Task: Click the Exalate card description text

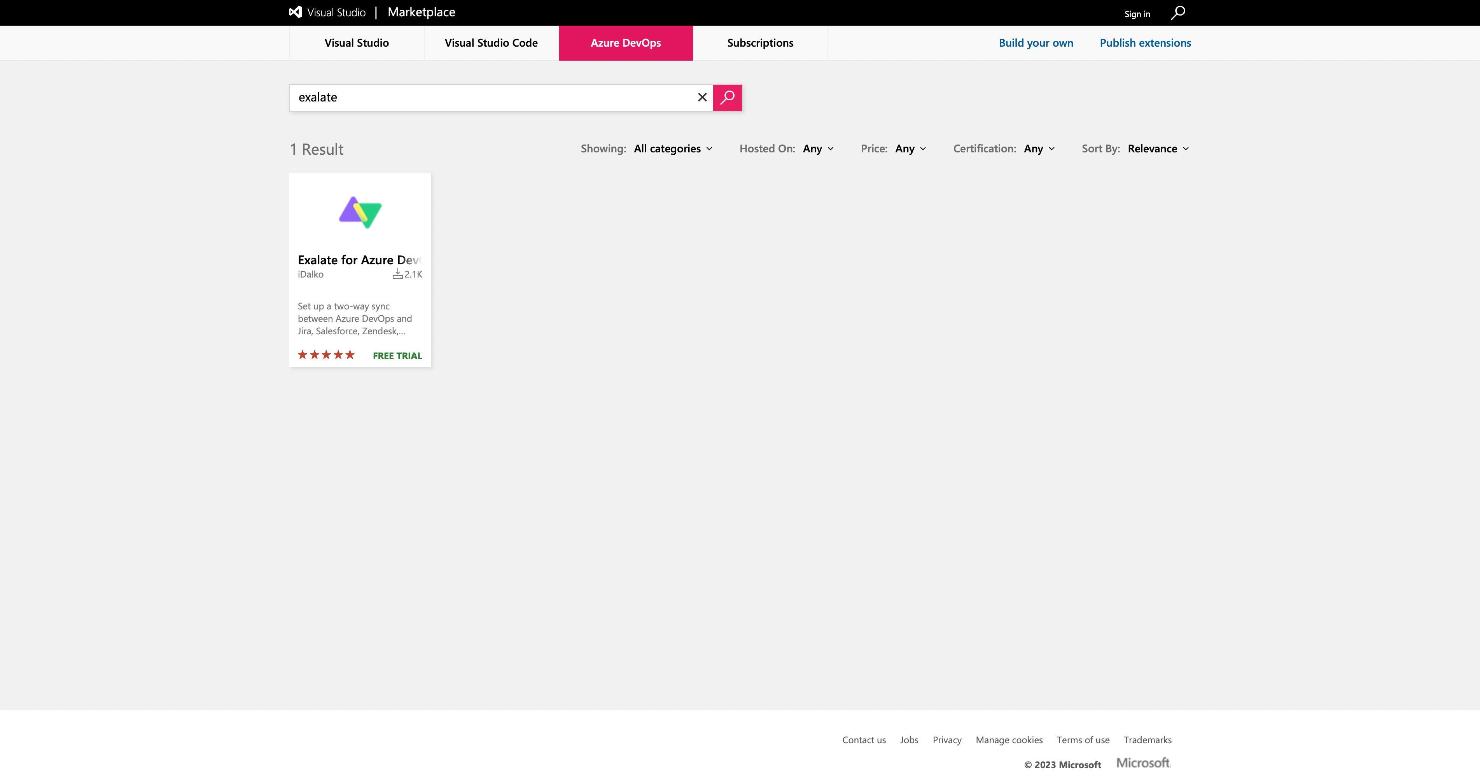Action: pos(355,319)
